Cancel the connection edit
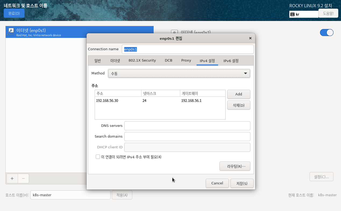 pyautogui.click(x=217, y=183)
